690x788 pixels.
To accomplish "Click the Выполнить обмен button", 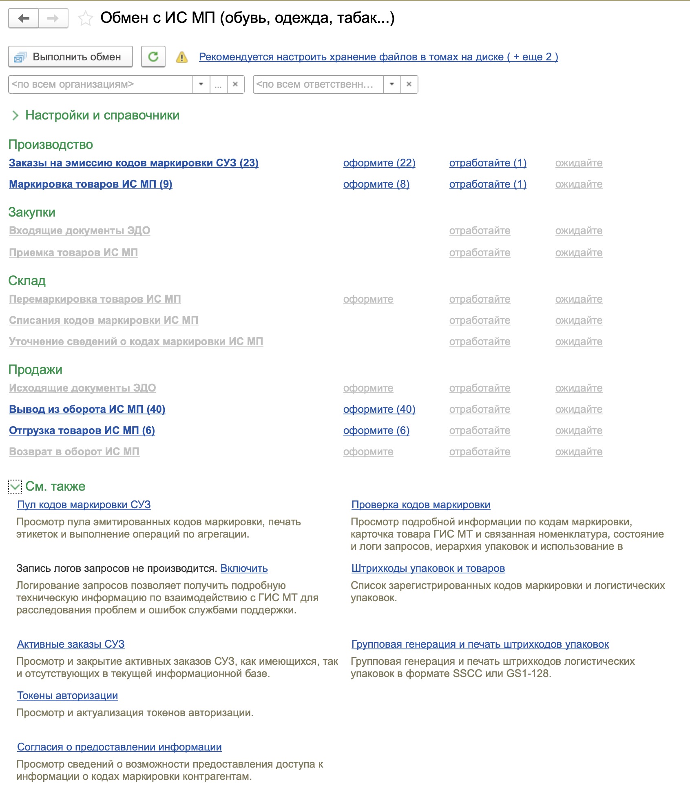I will (x=71, y=57).
